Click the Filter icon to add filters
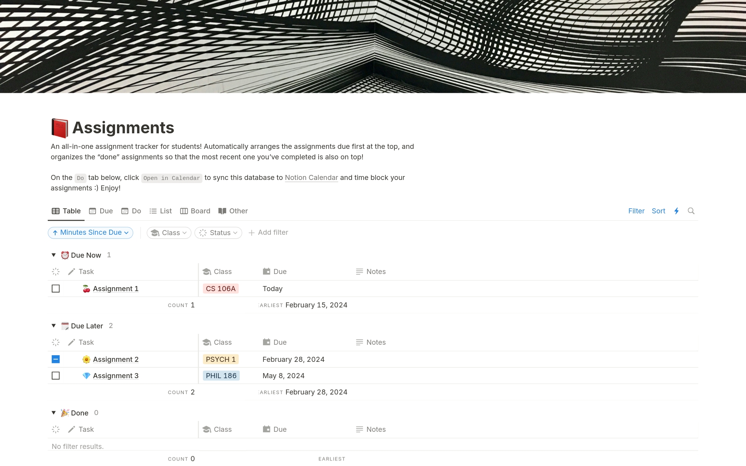The image size is (746, 466). point(636,210)
